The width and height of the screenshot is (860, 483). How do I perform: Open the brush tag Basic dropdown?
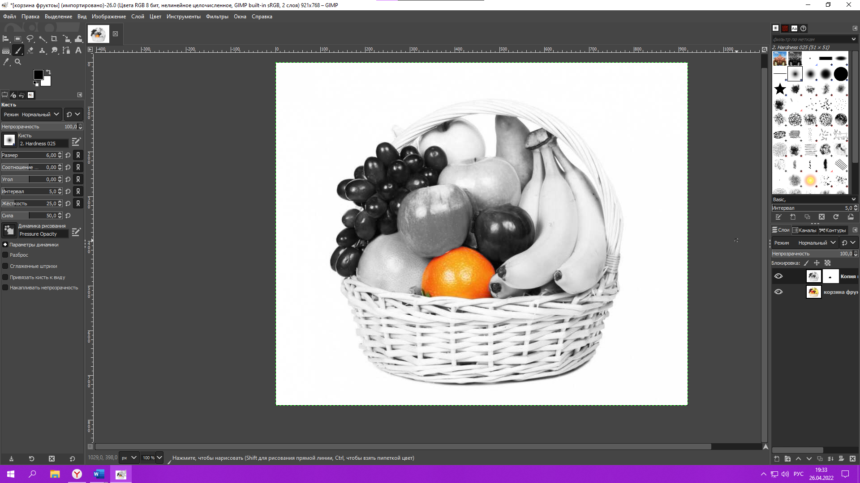(x=814, y=199)
